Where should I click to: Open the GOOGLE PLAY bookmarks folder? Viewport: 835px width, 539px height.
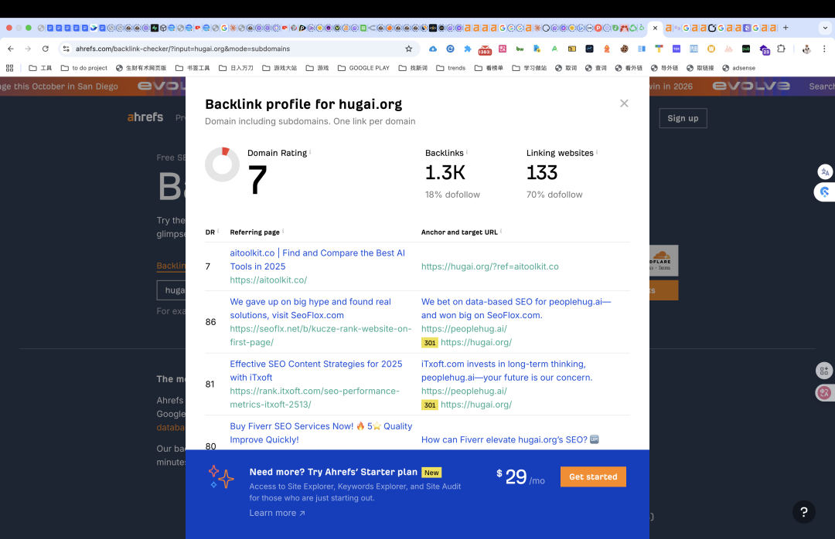363,68
